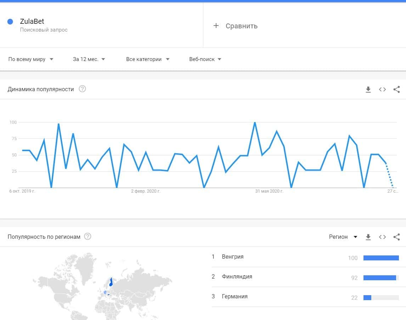Click help icon next to Динамика популярности
Viewport: 406px width, 320px height.
(x=82, y=89)
